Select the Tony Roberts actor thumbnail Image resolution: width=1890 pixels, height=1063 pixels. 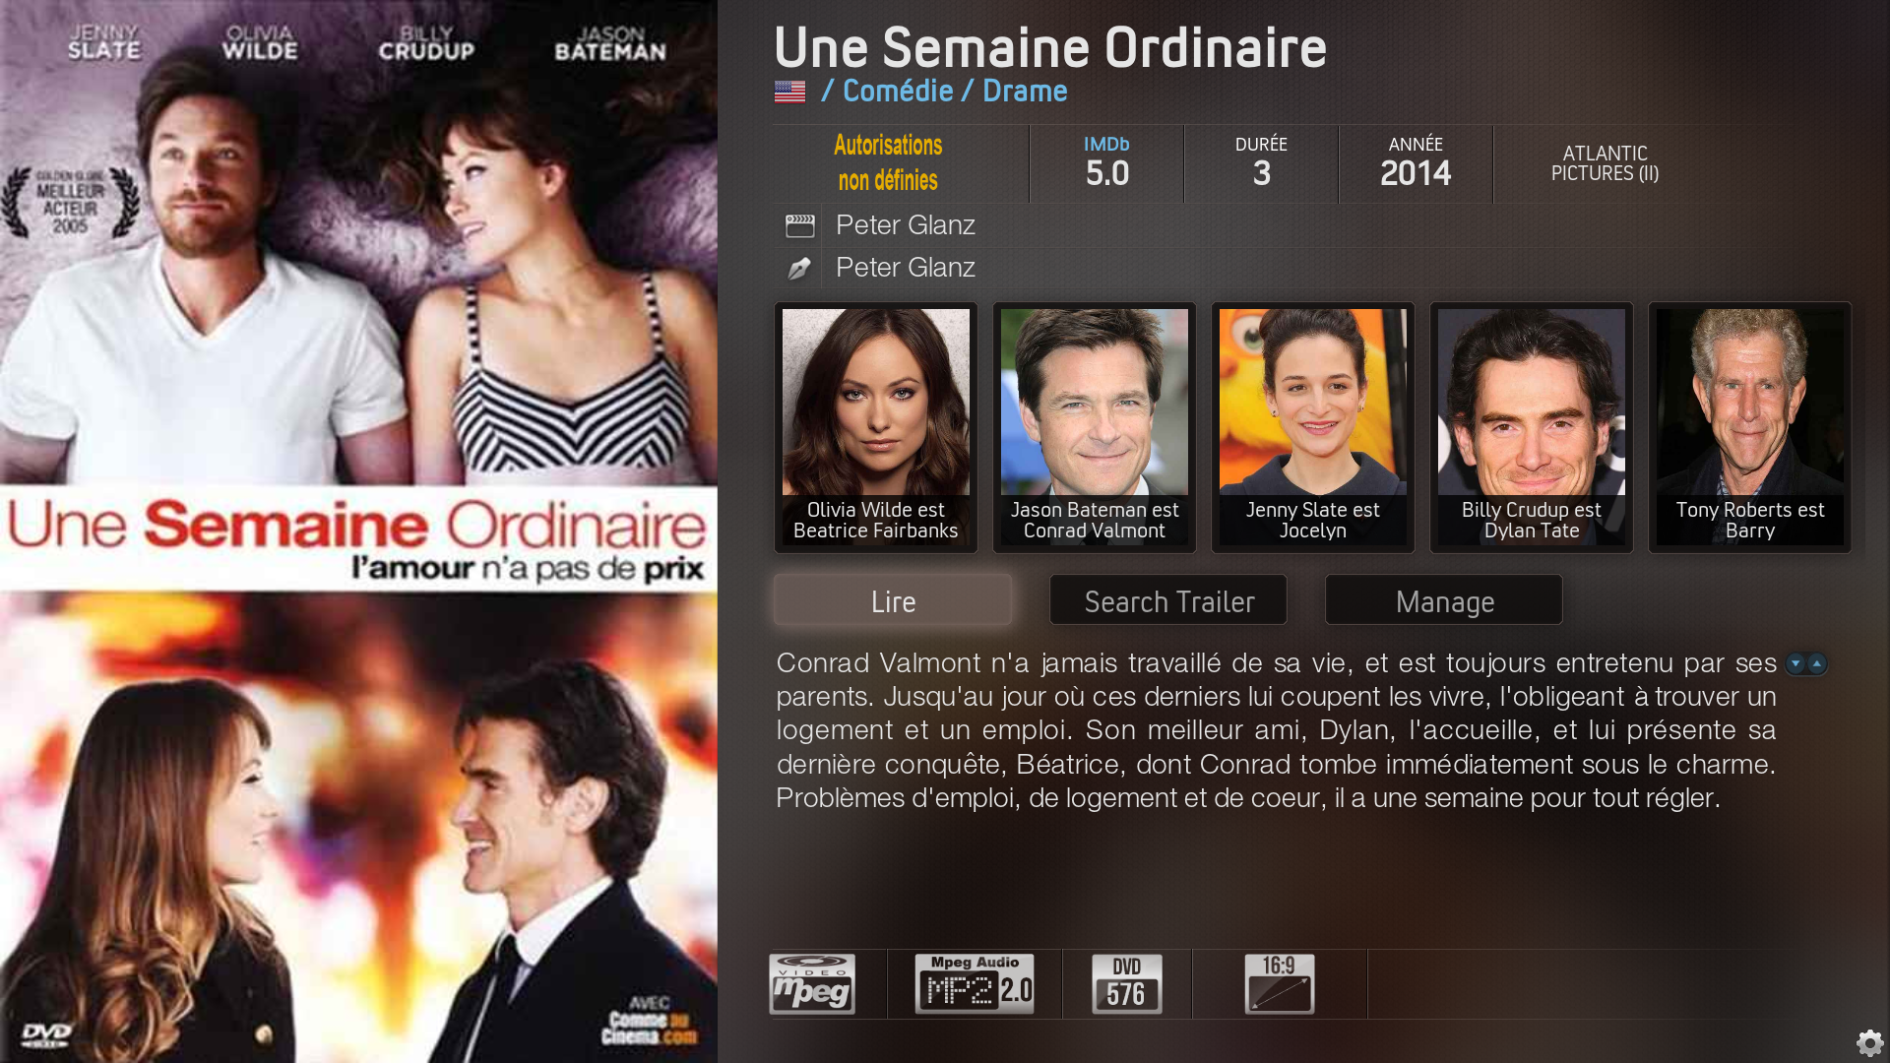point(1750,427)
